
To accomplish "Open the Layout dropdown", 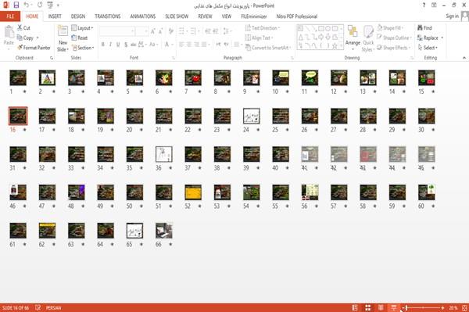I will (83, 28).
